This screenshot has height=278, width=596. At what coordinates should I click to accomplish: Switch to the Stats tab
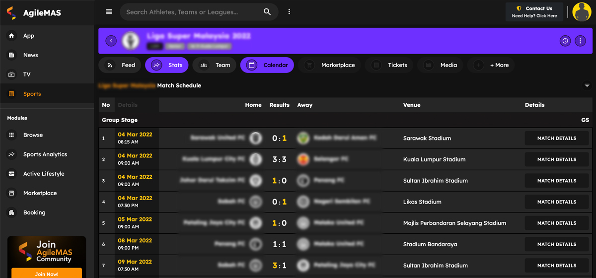[x=167, y=65]
